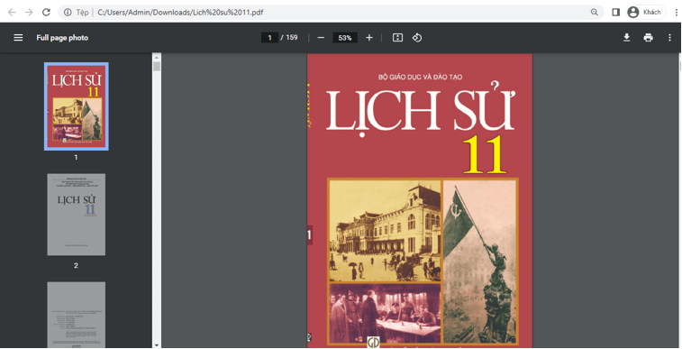Select the address bar file path

click(180, 13)
